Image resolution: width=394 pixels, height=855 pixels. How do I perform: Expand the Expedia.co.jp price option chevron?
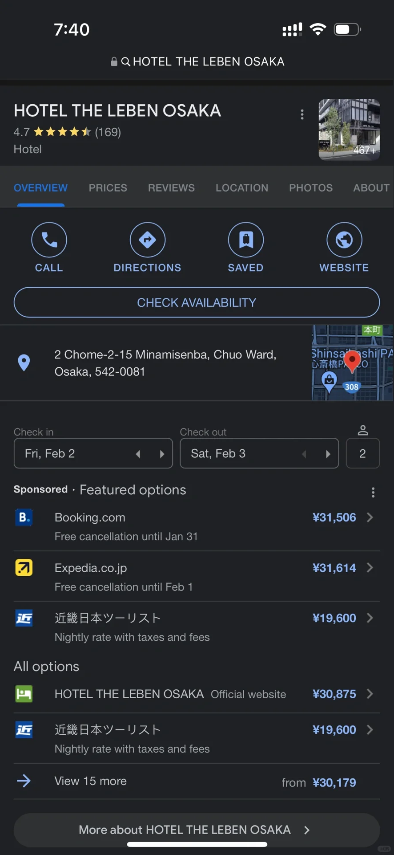tap(370, 567)
